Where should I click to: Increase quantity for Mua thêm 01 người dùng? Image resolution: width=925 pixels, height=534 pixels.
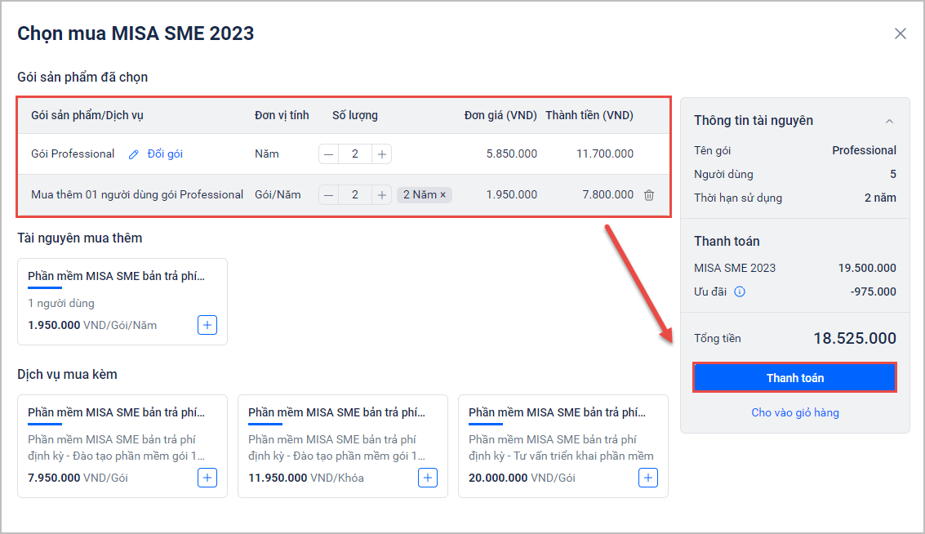(x=382, y=194)
